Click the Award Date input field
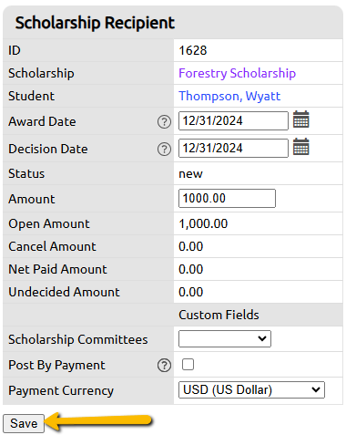 [x=233, y=120]
